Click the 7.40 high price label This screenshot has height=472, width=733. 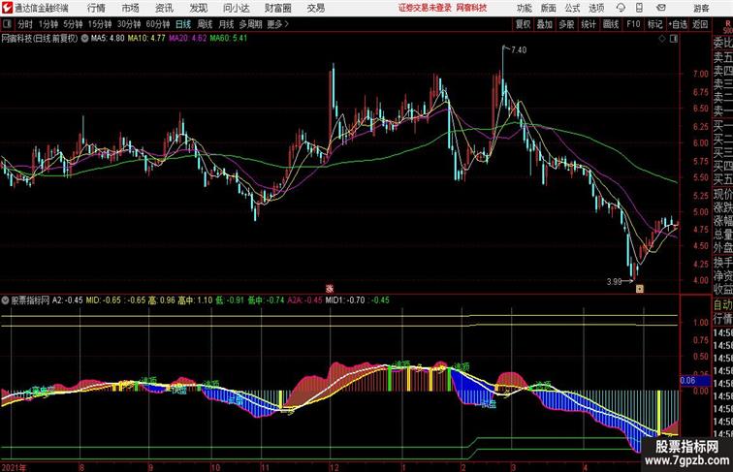tap(519, 50)
